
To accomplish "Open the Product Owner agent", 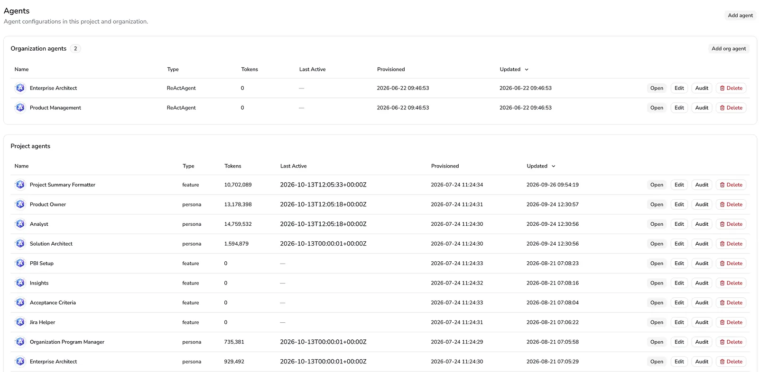I will pyautogui.click(x=657, y=204).
